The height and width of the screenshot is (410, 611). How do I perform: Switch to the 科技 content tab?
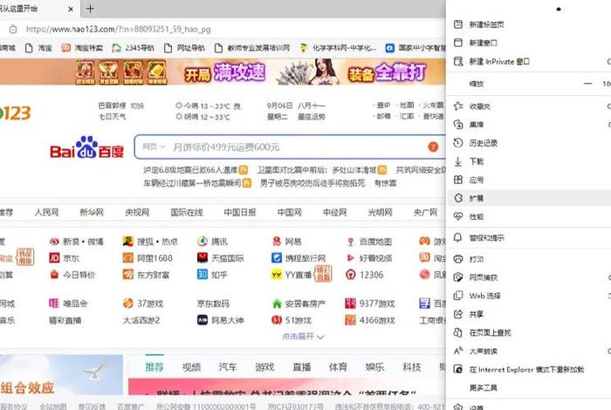click(x=412, y=366)
